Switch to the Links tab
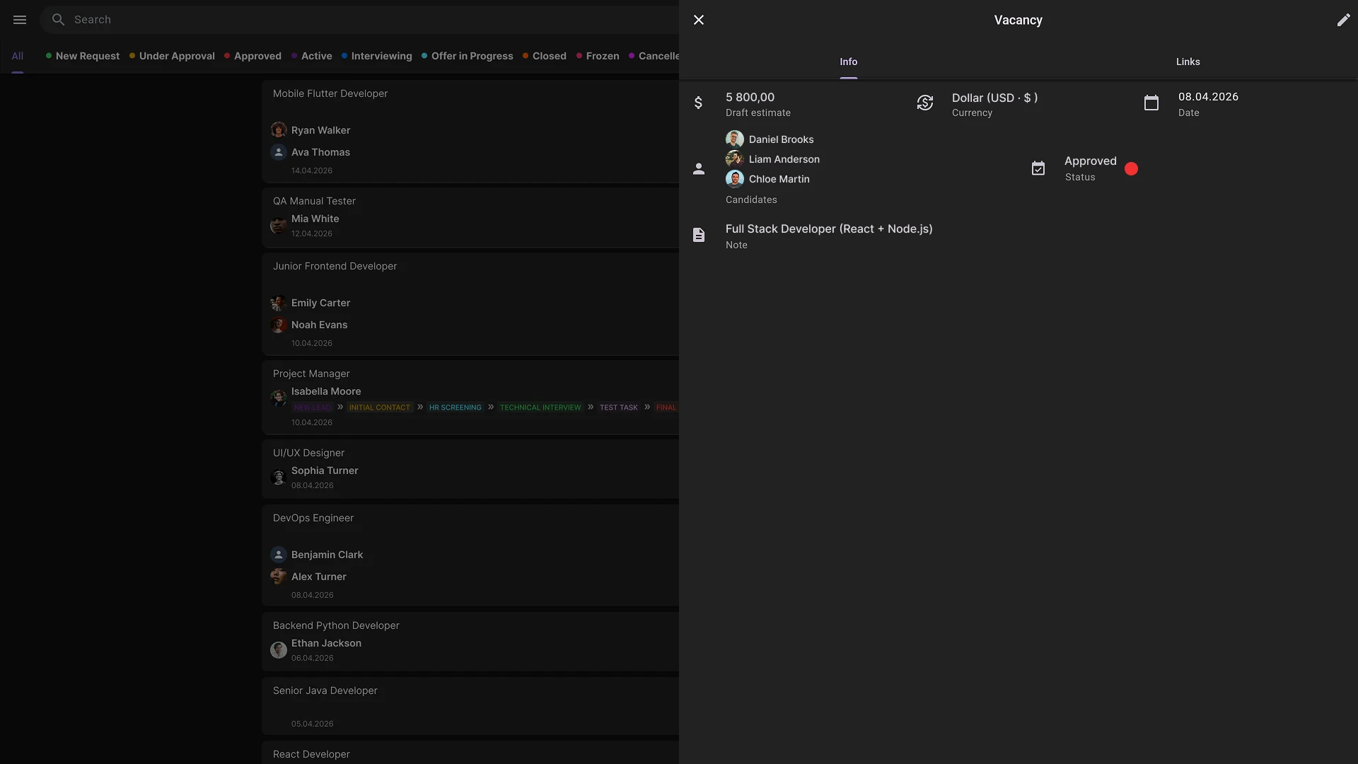Viewport: 1358px width, 764px height. click(x=1188, y=62)
